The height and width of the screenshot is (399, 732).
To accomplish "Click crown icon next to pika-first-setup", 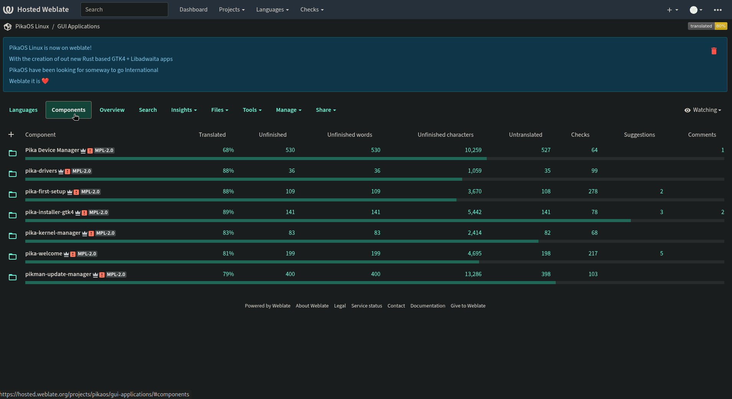I will coord(70,192).
